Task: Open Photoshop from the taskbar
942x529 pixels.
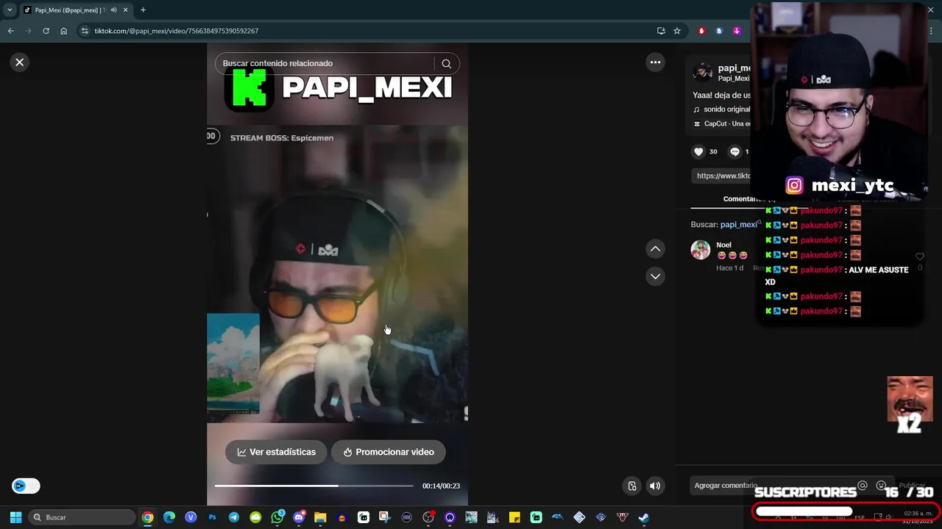Action: point(212,517)
